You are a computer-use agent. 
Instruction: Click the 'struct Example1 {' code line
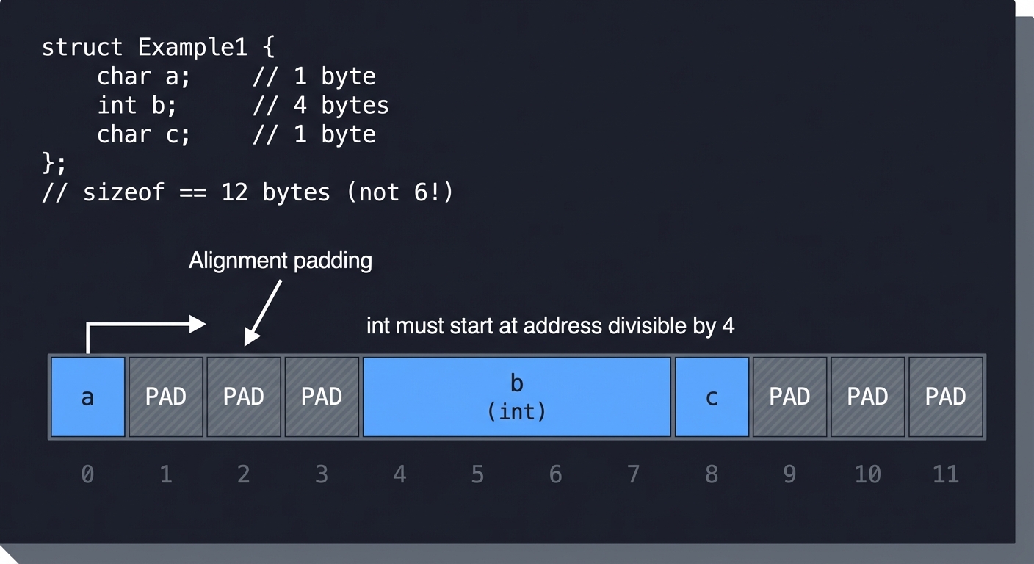point(158,46)
